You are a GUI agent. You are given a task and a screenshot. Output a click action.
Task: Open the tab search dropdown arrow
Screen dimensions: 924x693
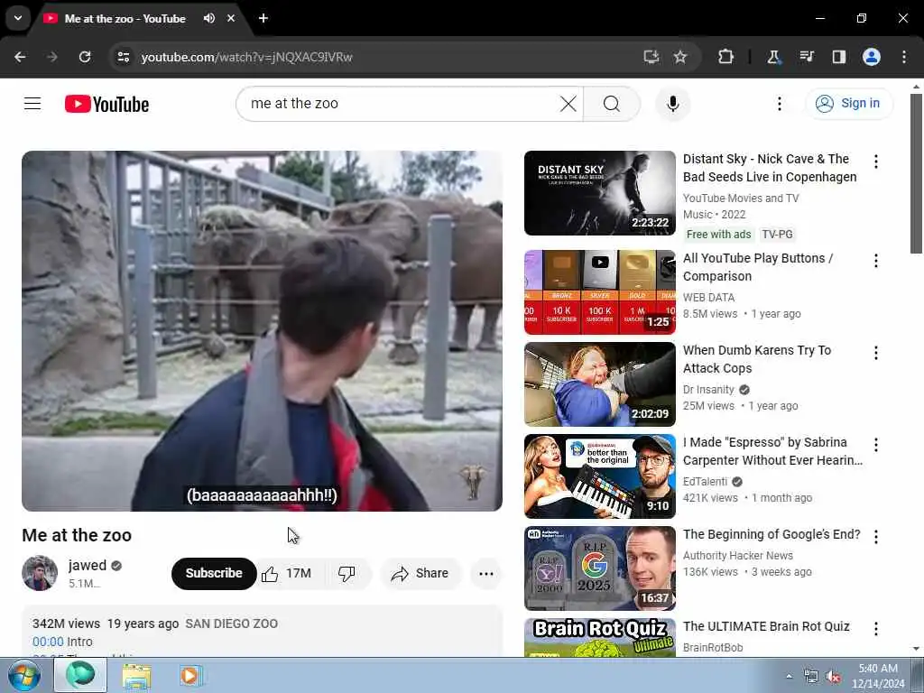point(18,18)
